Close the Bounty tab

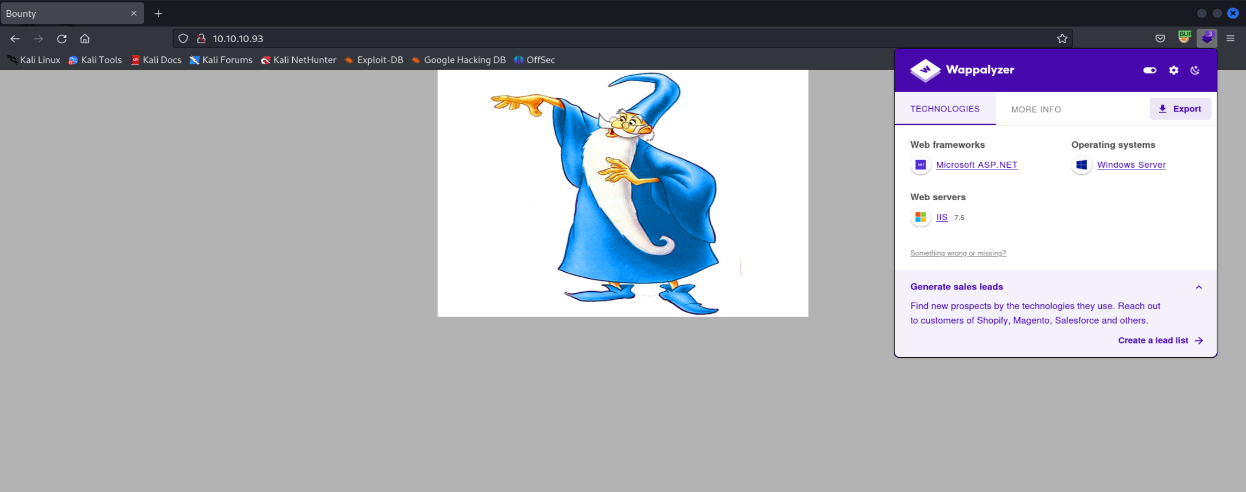(x=134, y=14)
